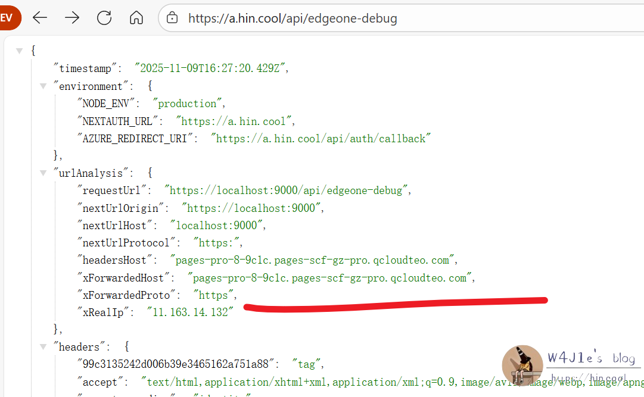Collapse the urlAnalysis section
This screenshot has height=397, width=644.
point(43,173)
